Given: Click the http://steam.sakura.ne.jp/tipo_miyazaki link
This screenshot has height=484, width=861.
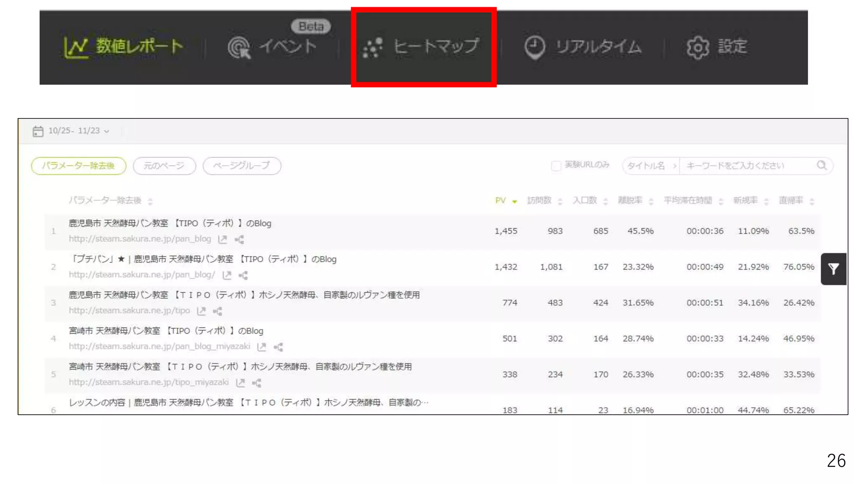Looking at the screenshot, I should pos(149,382).
